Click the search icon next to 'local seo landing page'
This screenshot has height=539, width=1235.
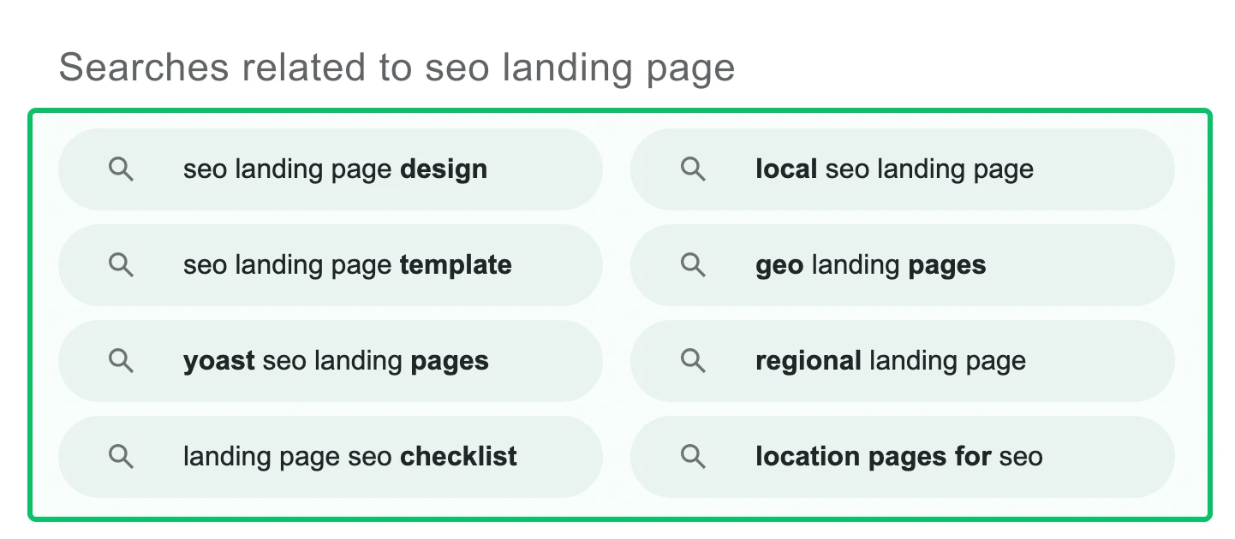pos(693,169)
